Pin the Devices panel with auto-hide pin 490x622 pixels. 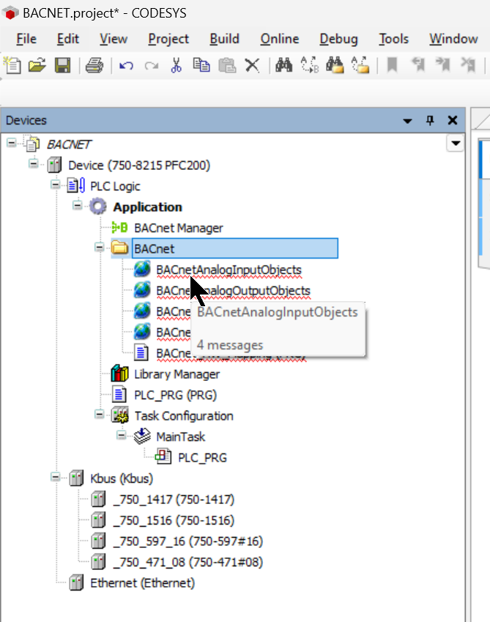(430, 120)
